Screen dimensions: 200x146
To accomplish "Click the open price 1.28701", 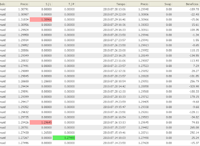I will (23, 127).
